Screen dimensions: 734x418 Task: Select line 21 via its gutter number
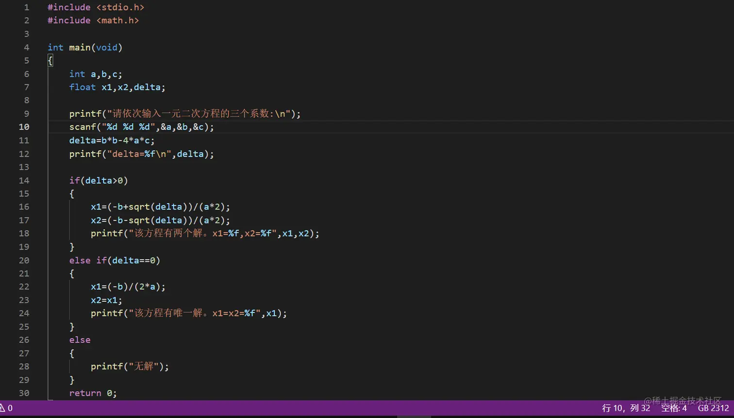pyautogui.click(x=24, y=274)
